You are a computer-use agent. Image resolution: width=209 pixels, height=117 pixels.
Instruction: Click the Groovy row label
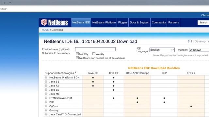point(54,110)
